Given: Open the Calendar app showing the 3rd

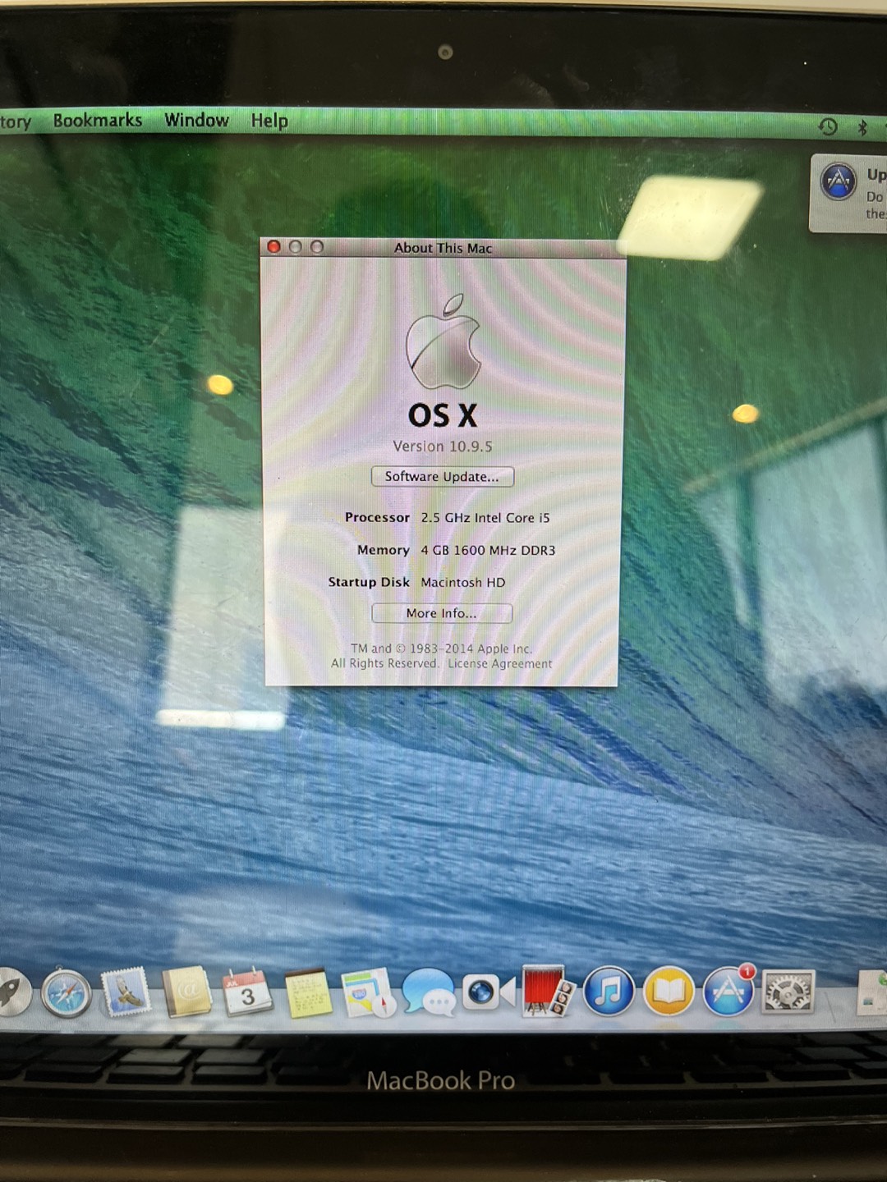Looking at the screenshot, I should point(246,993).
